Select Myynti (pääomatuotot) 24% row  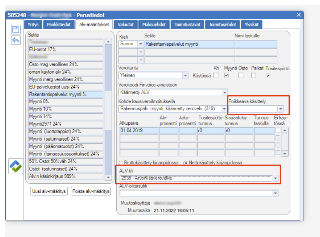click(x=66, y=146)
